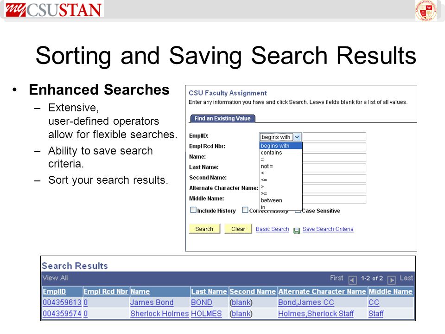445x334 pixels.
Task: Click the Empl Rcd Nbr input field
Action: point(334,147)
